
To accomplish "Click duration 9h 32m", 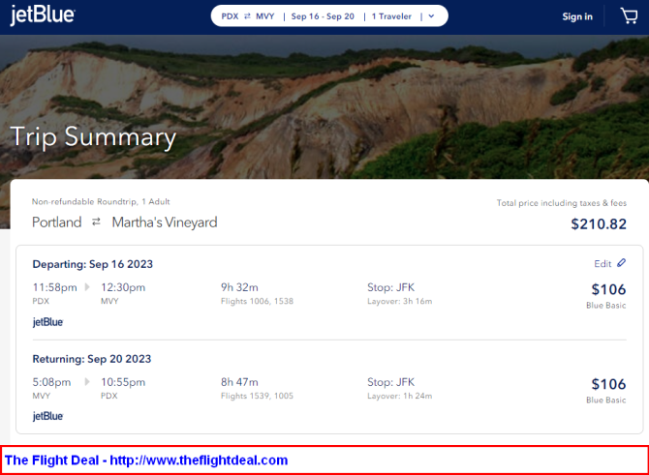I will click(239, 287).
